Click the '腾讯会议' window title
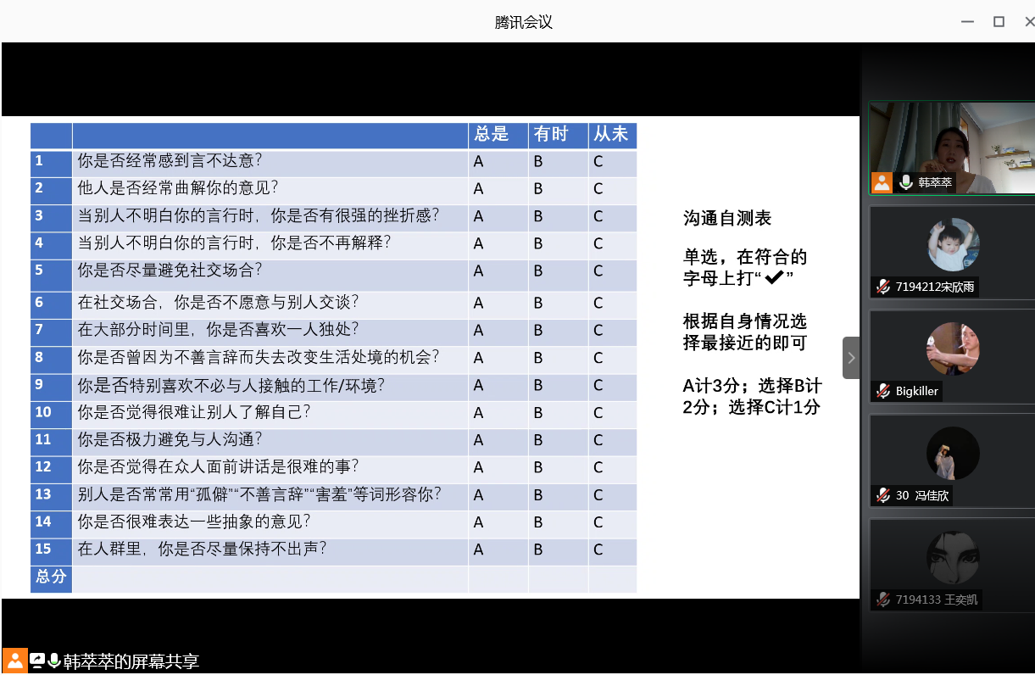Screen dimensions: 1035x675 [524, 23]
